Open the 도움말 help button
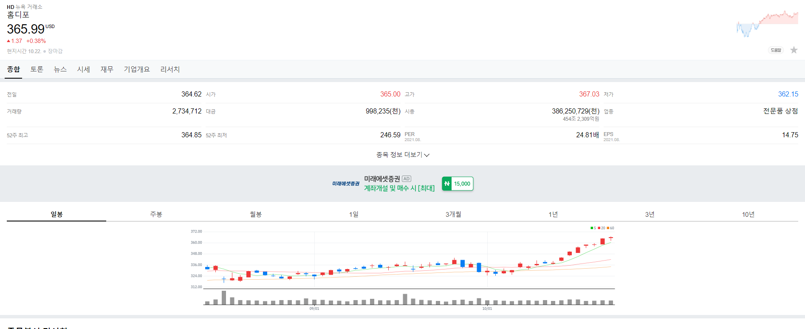 776,50
